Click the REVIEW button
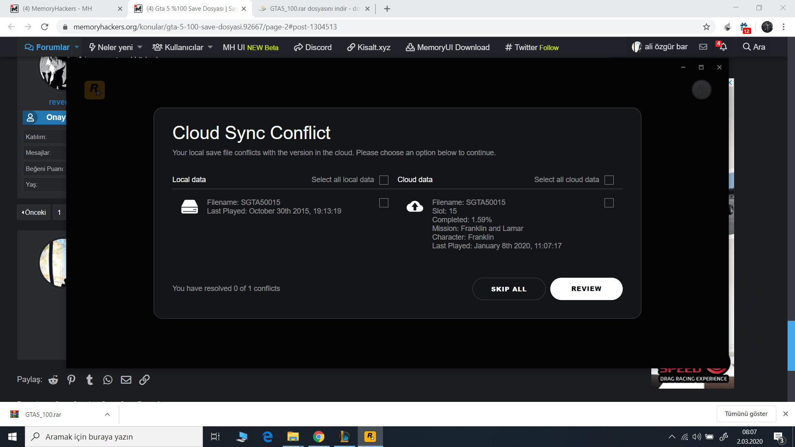 [x=586, y=289]
